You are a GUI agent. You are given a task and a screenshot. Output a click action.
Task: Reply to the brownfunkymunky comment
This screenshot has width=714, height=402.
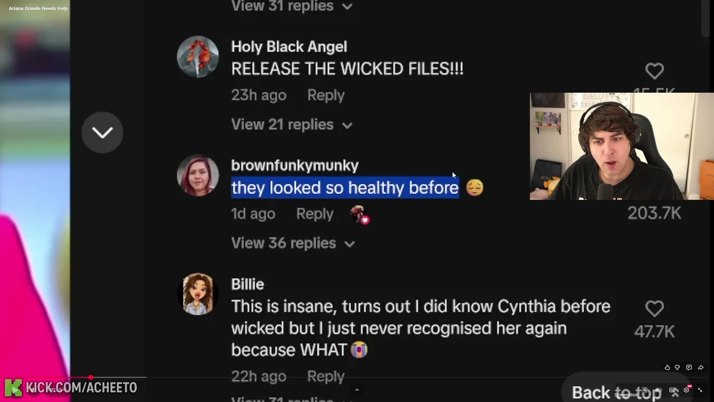click(315, 214)
